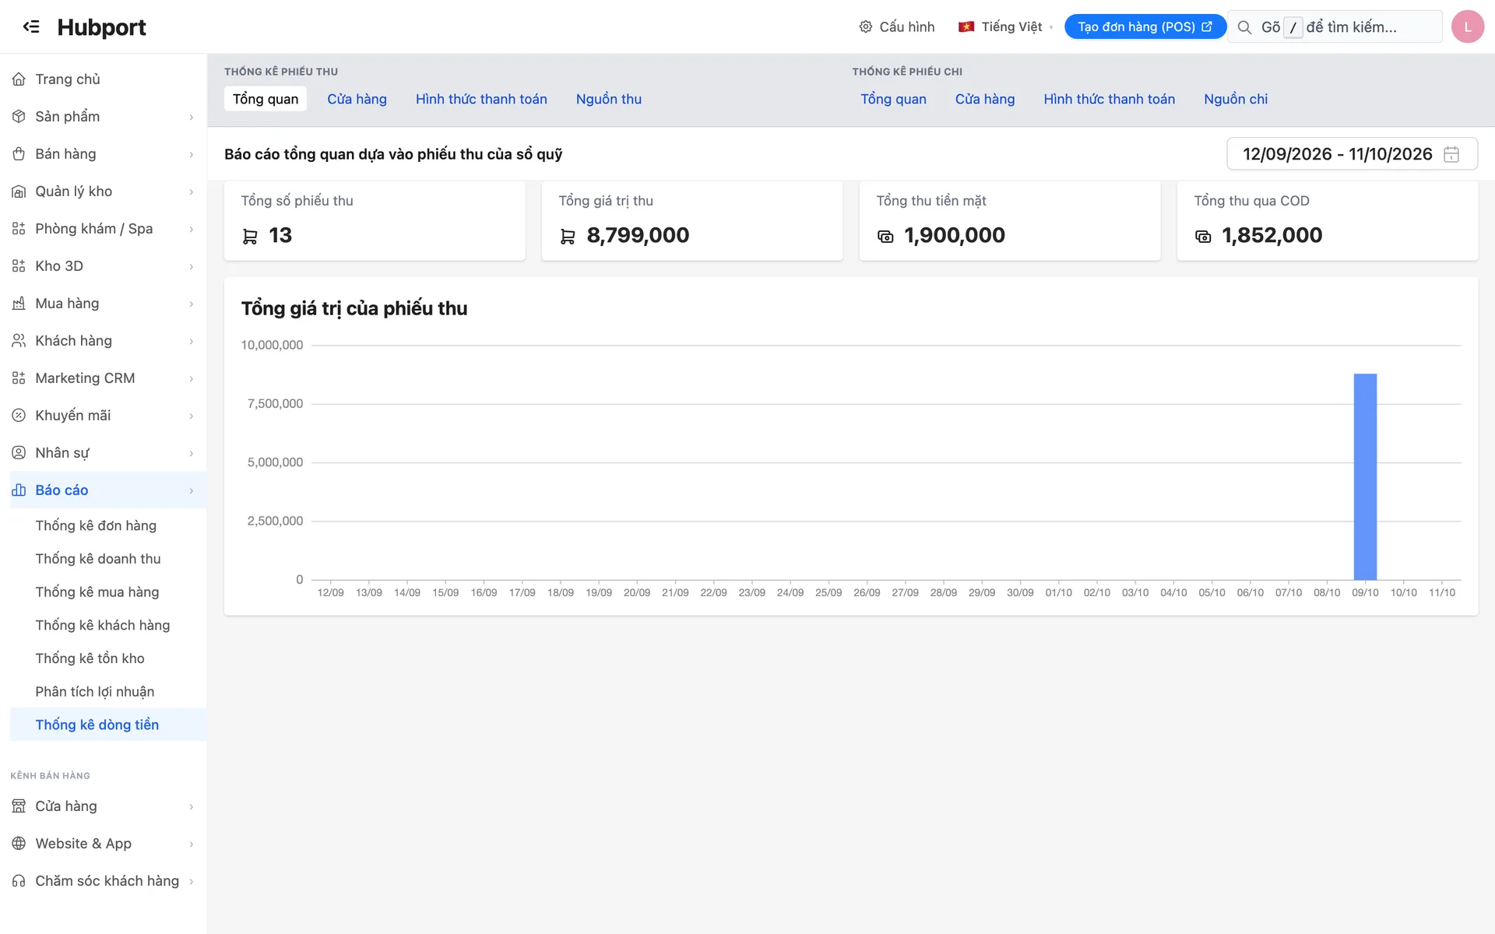The height and width of the screenshot is (934, 1495).
Task: Click Tạo đơn hàng (POS) button
Action: click(1145, 26)
